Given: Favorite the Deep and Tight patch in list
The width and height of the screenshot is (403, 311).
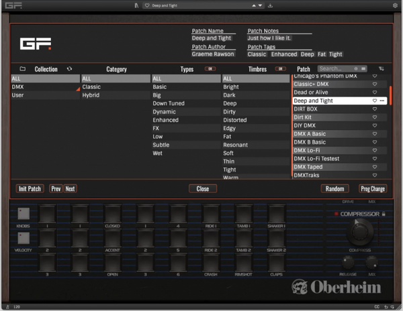Looking at the screenshot, I should point(375,101).
